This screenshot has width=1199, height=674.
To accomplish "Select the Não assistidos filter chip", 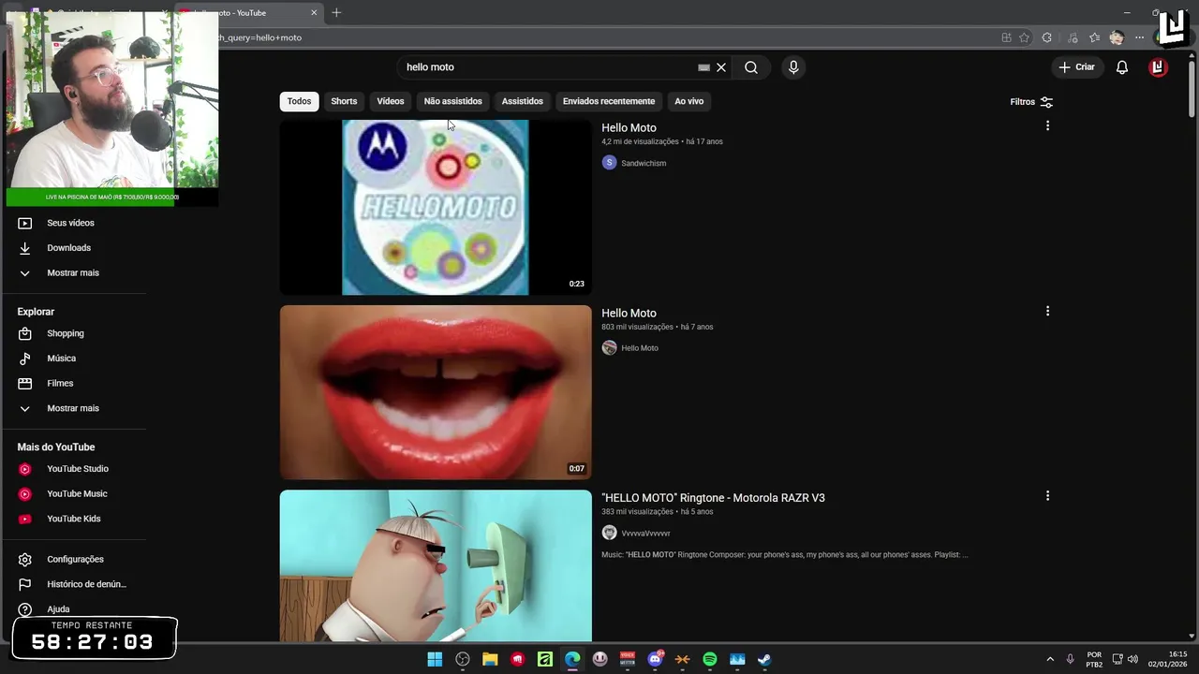I will click(452, 101).
